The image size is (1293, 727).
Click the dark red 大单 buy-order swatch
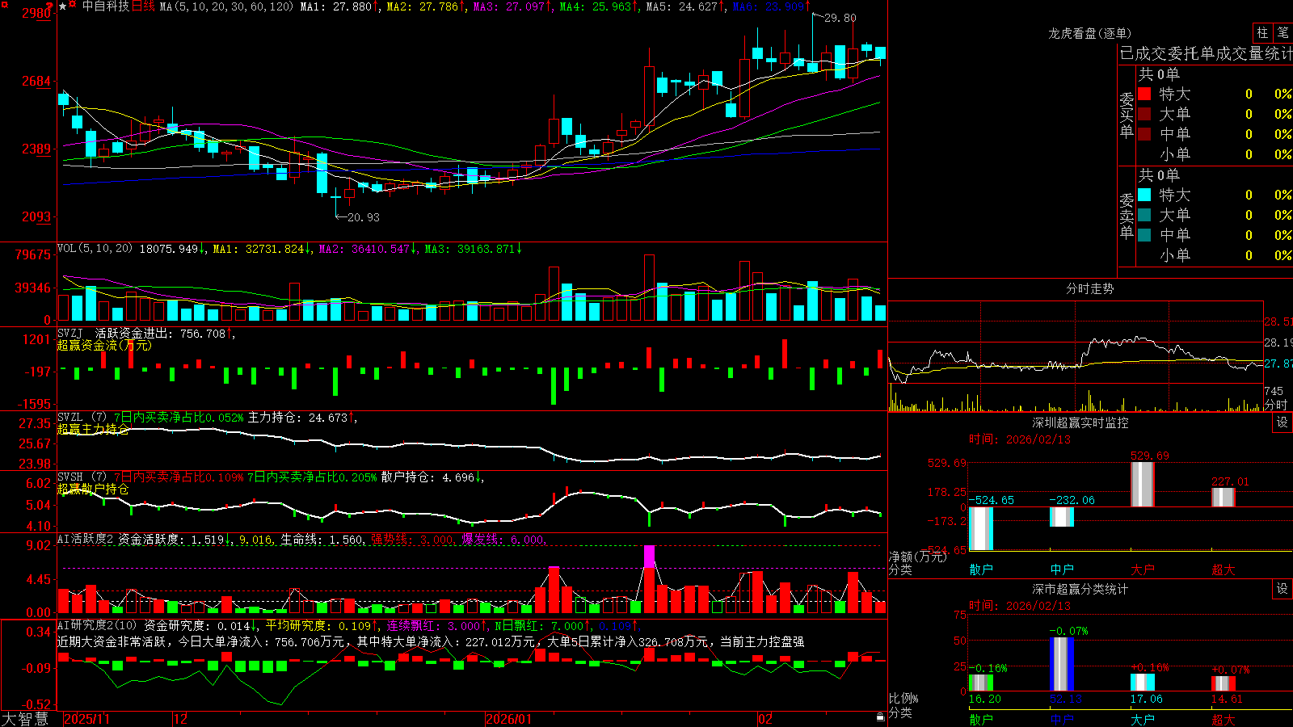pos(1144,114)
